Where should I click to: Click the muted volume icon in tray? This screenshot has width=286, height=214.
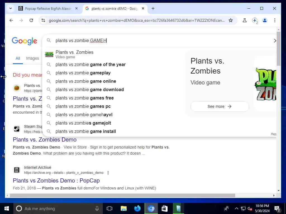coord(250,208)
